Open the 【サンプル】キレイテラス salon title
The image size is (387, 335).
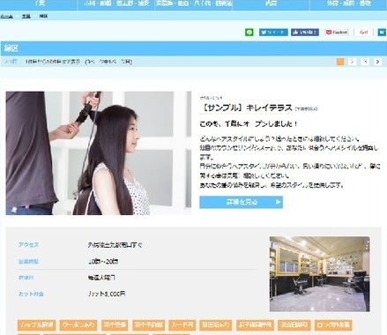click(246, 108)
